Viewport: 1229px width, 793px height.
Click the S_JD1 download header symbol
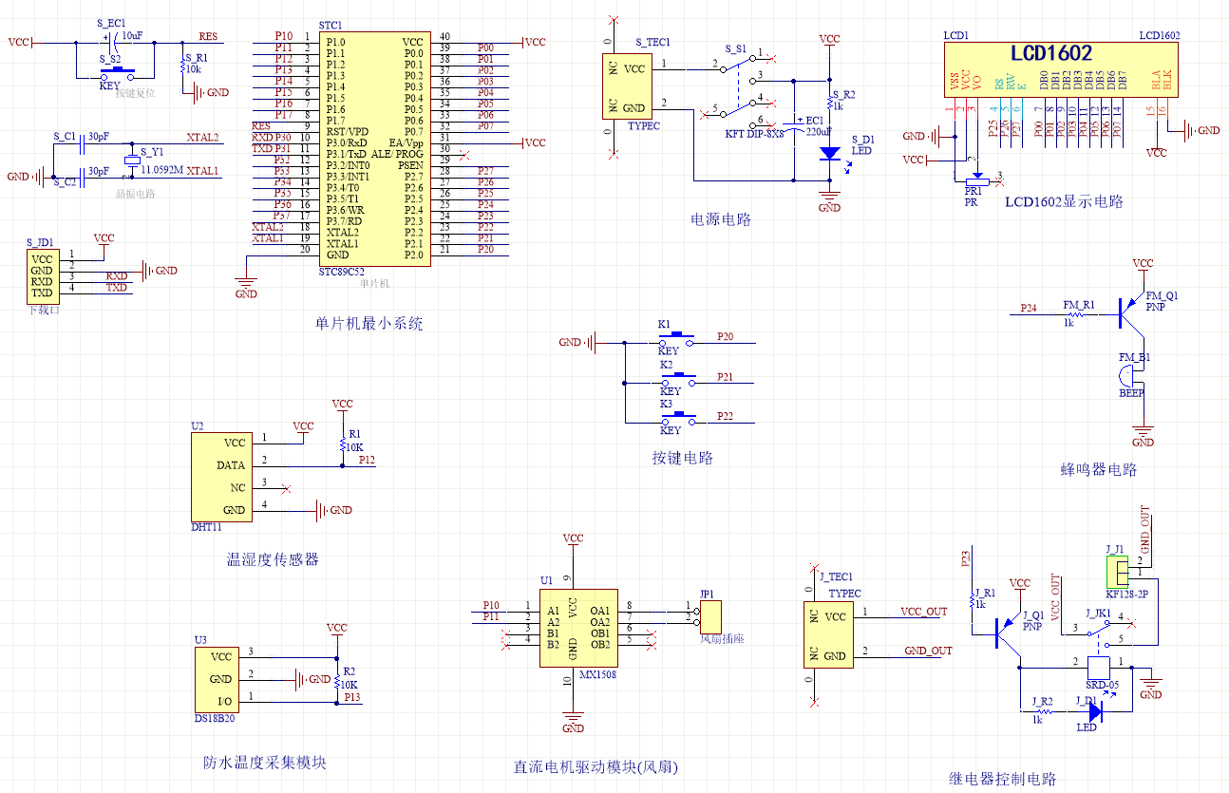[x=41, y=274]
